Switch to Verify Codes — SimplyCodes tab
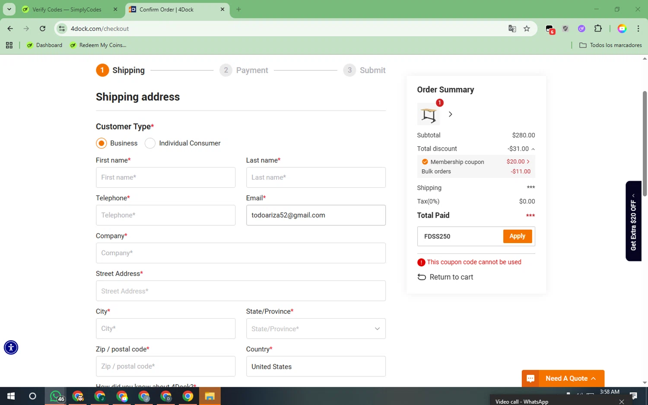This screenshot has width=648, height=405. coord(67,9)
